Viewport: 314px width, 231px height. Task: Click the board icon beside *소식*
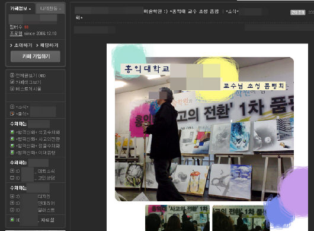12,106
